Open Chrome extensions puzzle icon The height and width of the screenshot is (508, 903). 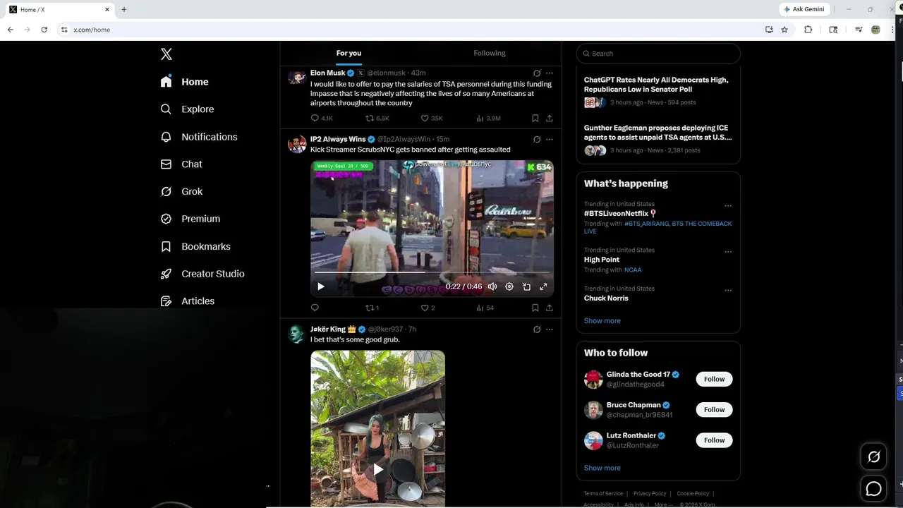(x=808, y=30)
